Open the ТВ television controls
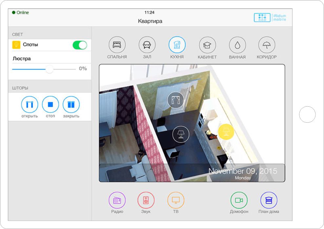The height and width of the screenshot is (229, 324). 176,201
